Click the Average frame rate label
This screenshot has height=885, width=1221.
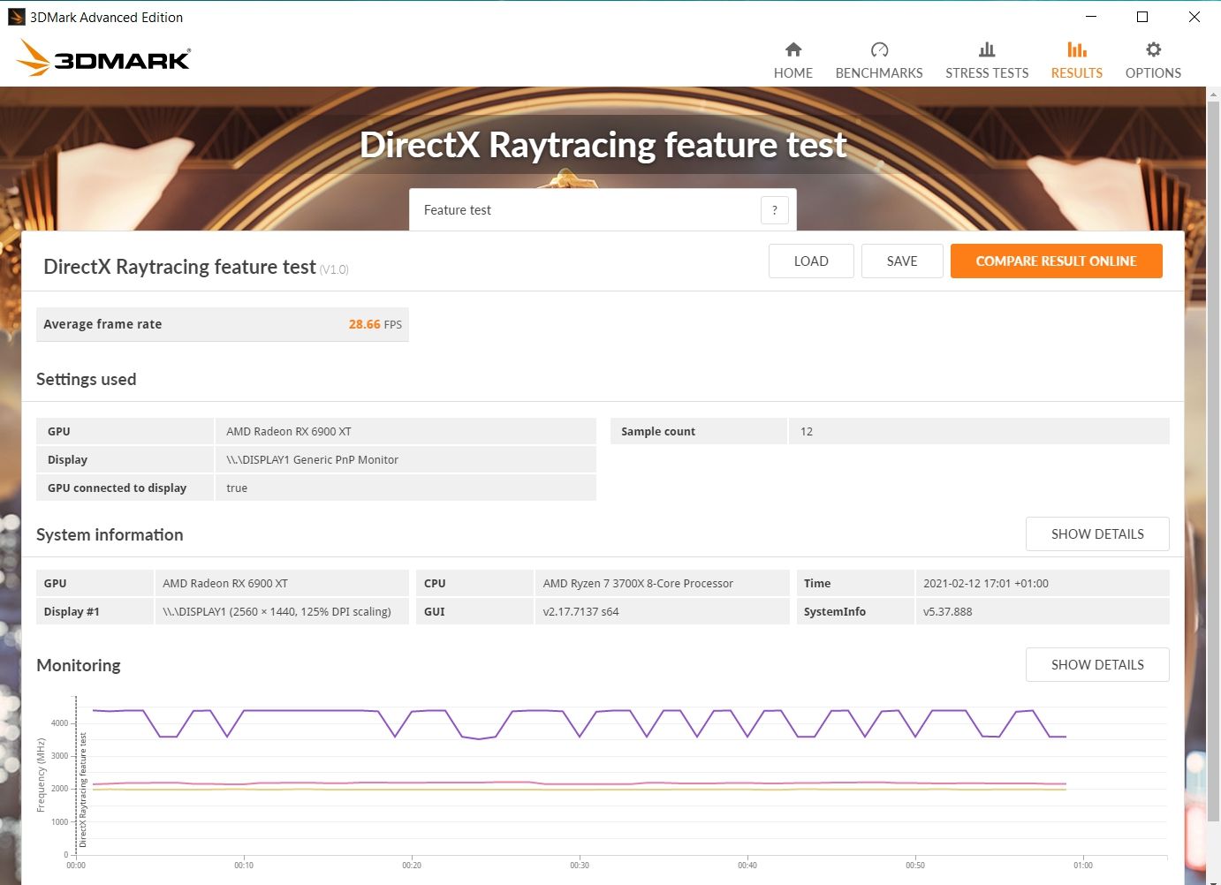click(x=102, y=324)
